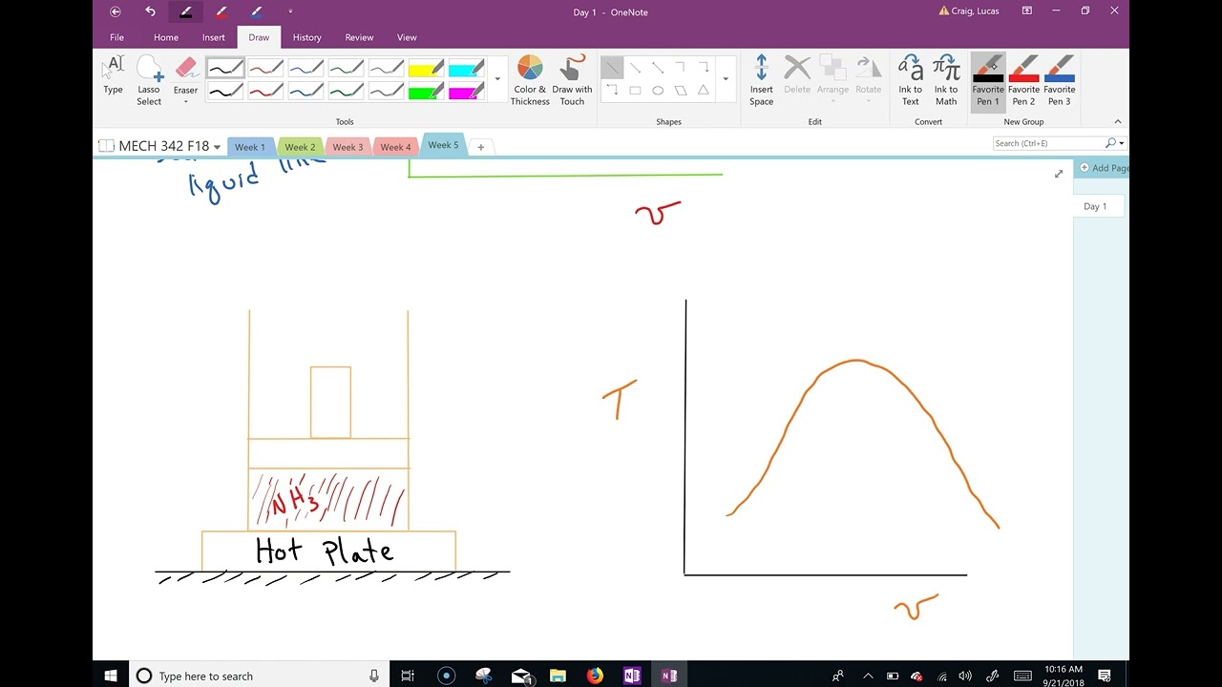Screen dimensions: 1222x687
Task: Click the Craig, Lucas account name
Action: [977, 11]
